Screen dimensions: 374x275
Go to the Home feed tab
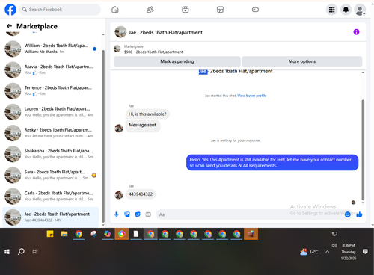[x=115, y=10]
